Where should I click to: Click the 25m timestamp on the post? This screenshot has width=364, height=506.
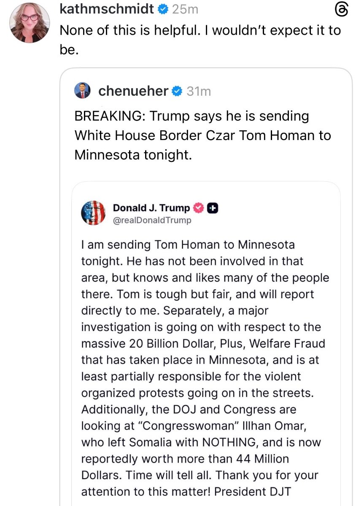point(185,10)
